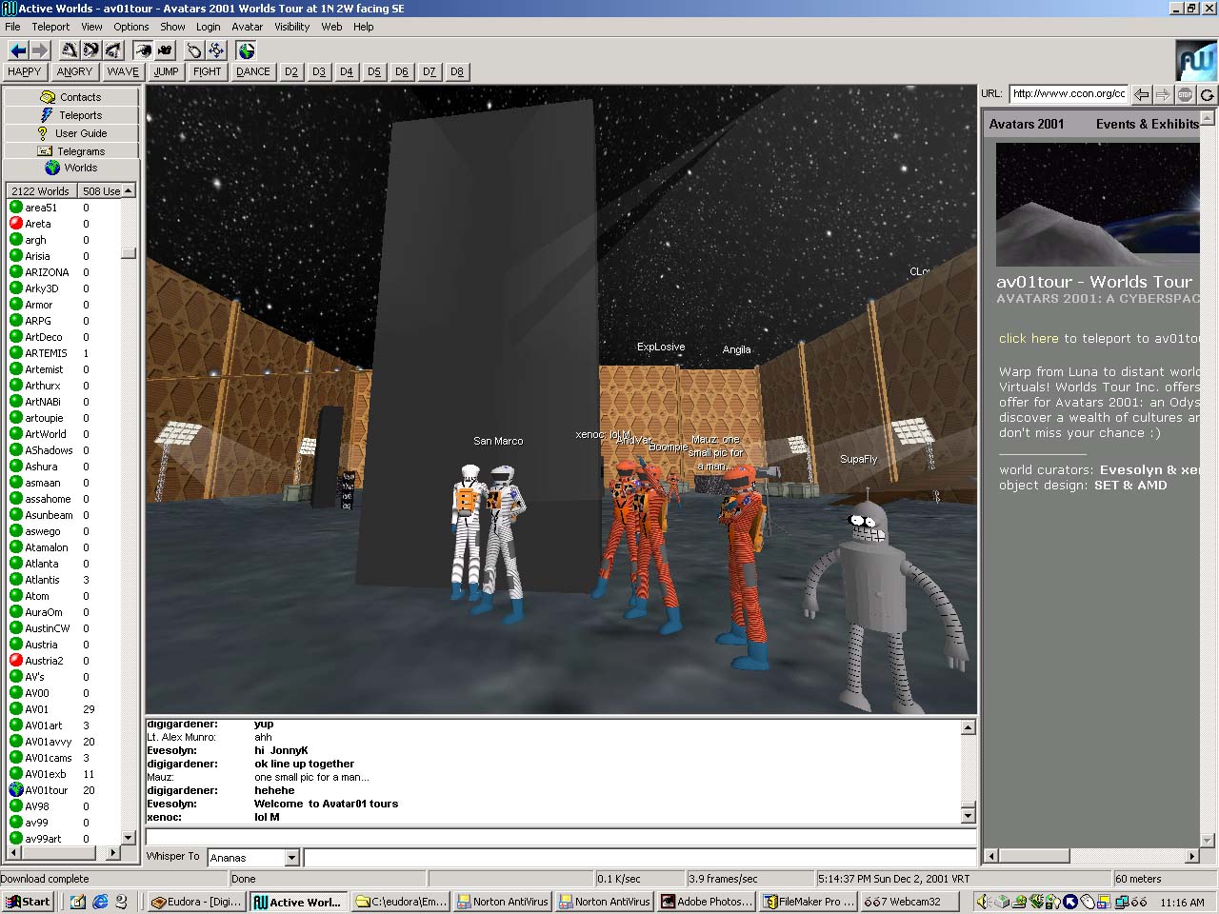Viewport: 1219px width, 914px height.
Task: Open the Visibility menu
Action: click(x=291, y=27)
